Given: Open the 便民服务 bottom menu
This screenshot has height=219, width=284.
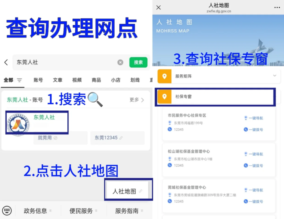Looking at the screenshot, I should click(x=83, y=211).
